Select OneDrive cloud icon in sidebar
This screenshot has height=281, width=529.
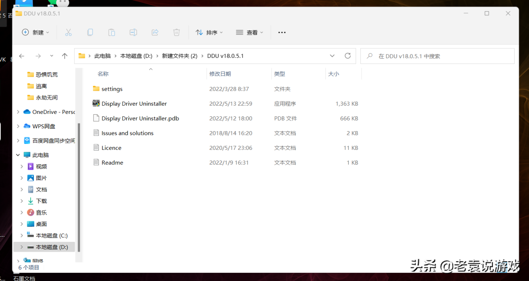coord(27,112)
